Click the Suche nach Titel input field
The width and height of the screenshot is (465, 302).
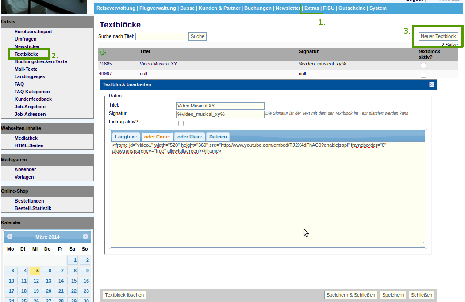click(x=162, y=36)
